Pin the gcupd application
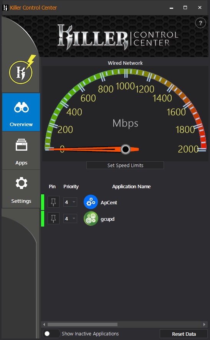 pyautogui.click(x=53, y=218)
